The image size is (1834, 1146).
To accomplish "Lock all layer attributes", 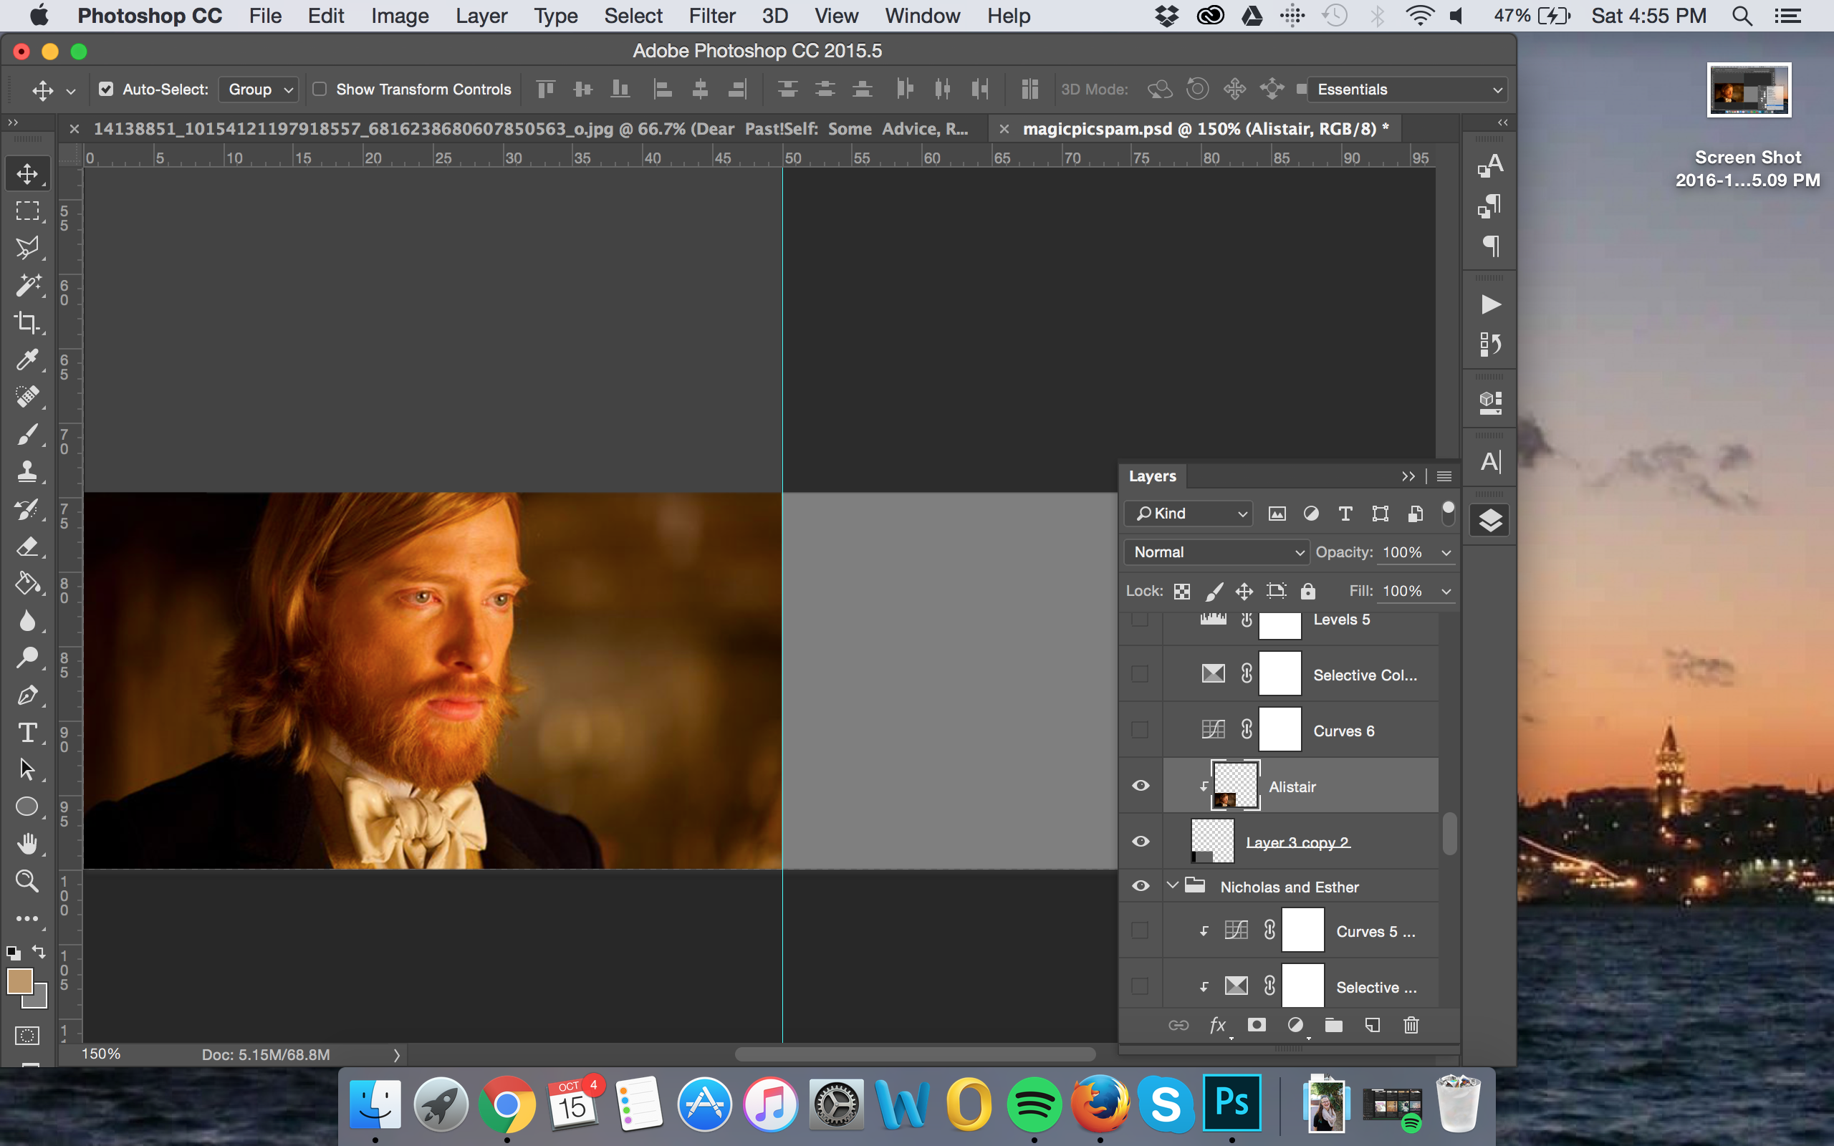I will [x=1308, y=591].
